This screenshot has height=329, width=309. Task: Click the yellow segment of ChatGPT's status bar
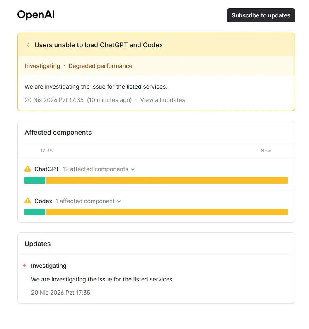click(x=167, y=180)
